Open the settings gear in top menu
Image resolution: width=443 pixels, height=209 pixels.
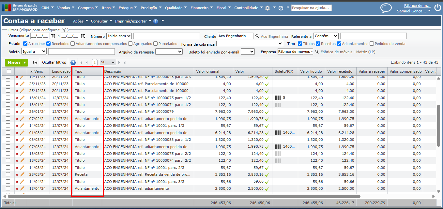coord(267,8)
